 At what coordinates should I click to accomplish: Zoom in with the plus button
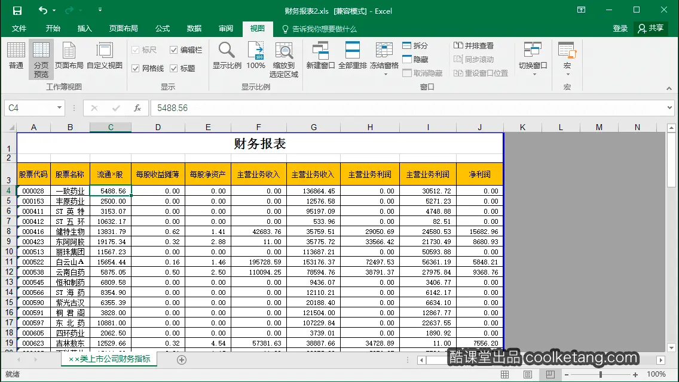click(635, 375)
